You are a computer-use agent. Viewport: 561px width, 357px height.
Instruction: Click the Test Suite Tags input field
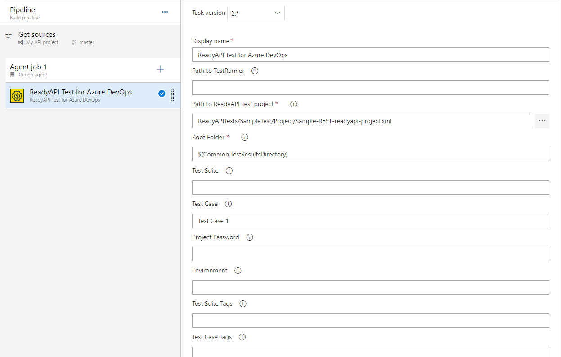coord(371,321)
